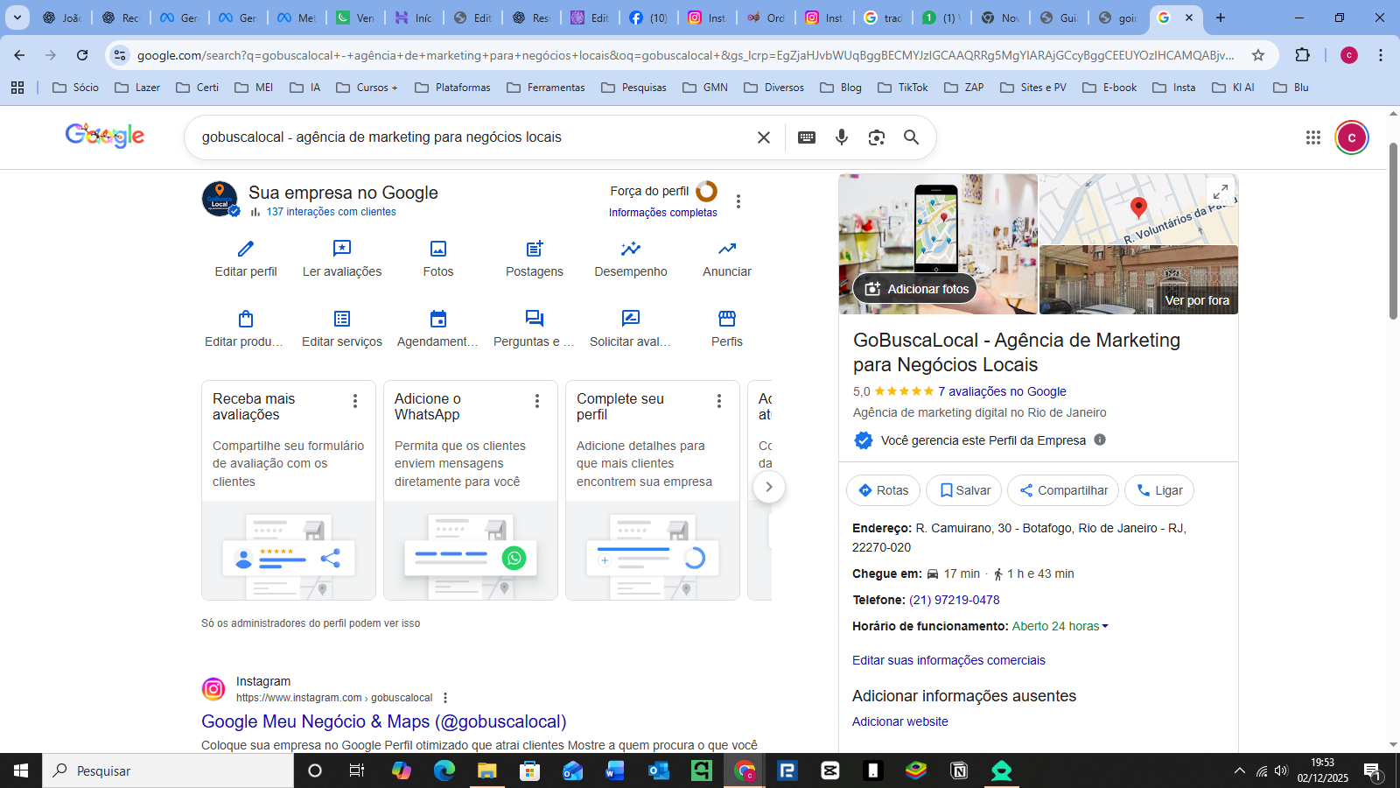Click phone number (21) 97219-0478
This screenshot has height=788, width=1400.
click(954, 600)
